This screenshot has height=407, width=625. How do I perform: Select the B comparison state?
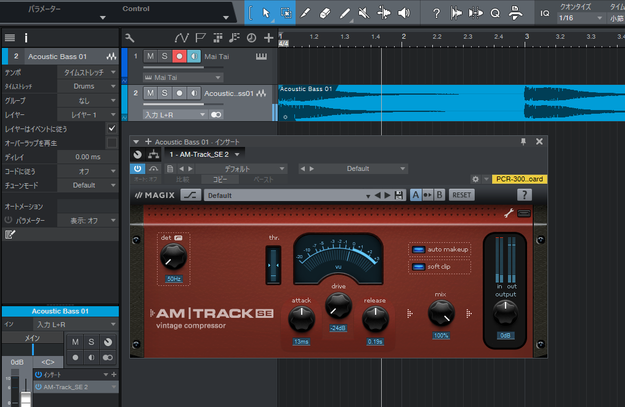(439, 195)
